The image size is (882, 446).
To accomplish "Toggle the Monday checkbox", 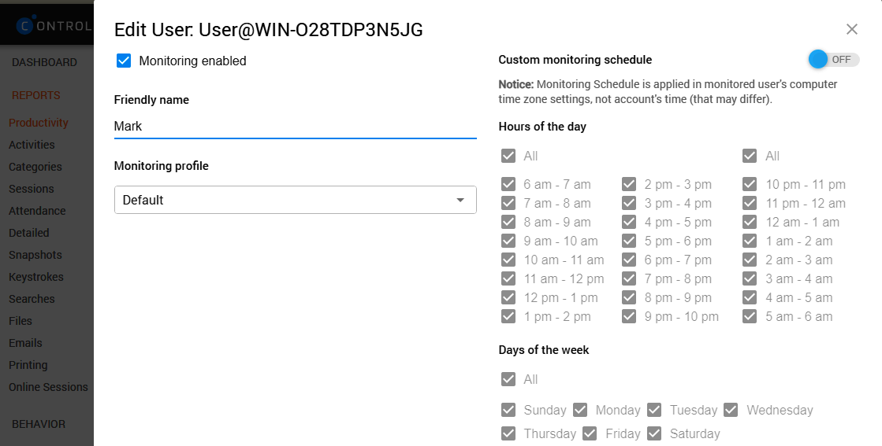I will pyautogui.click(x=580, y=410).
